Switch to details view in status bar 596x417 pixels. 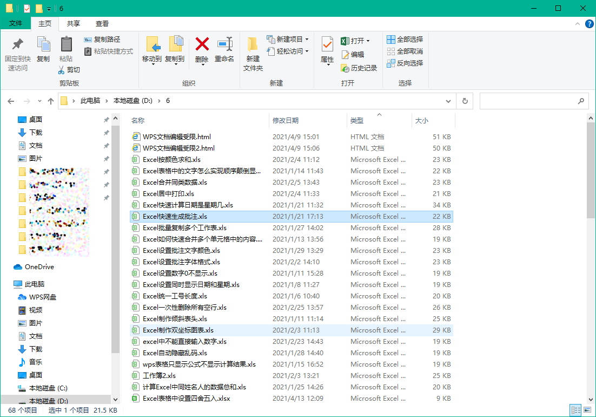tap(575, 410)
